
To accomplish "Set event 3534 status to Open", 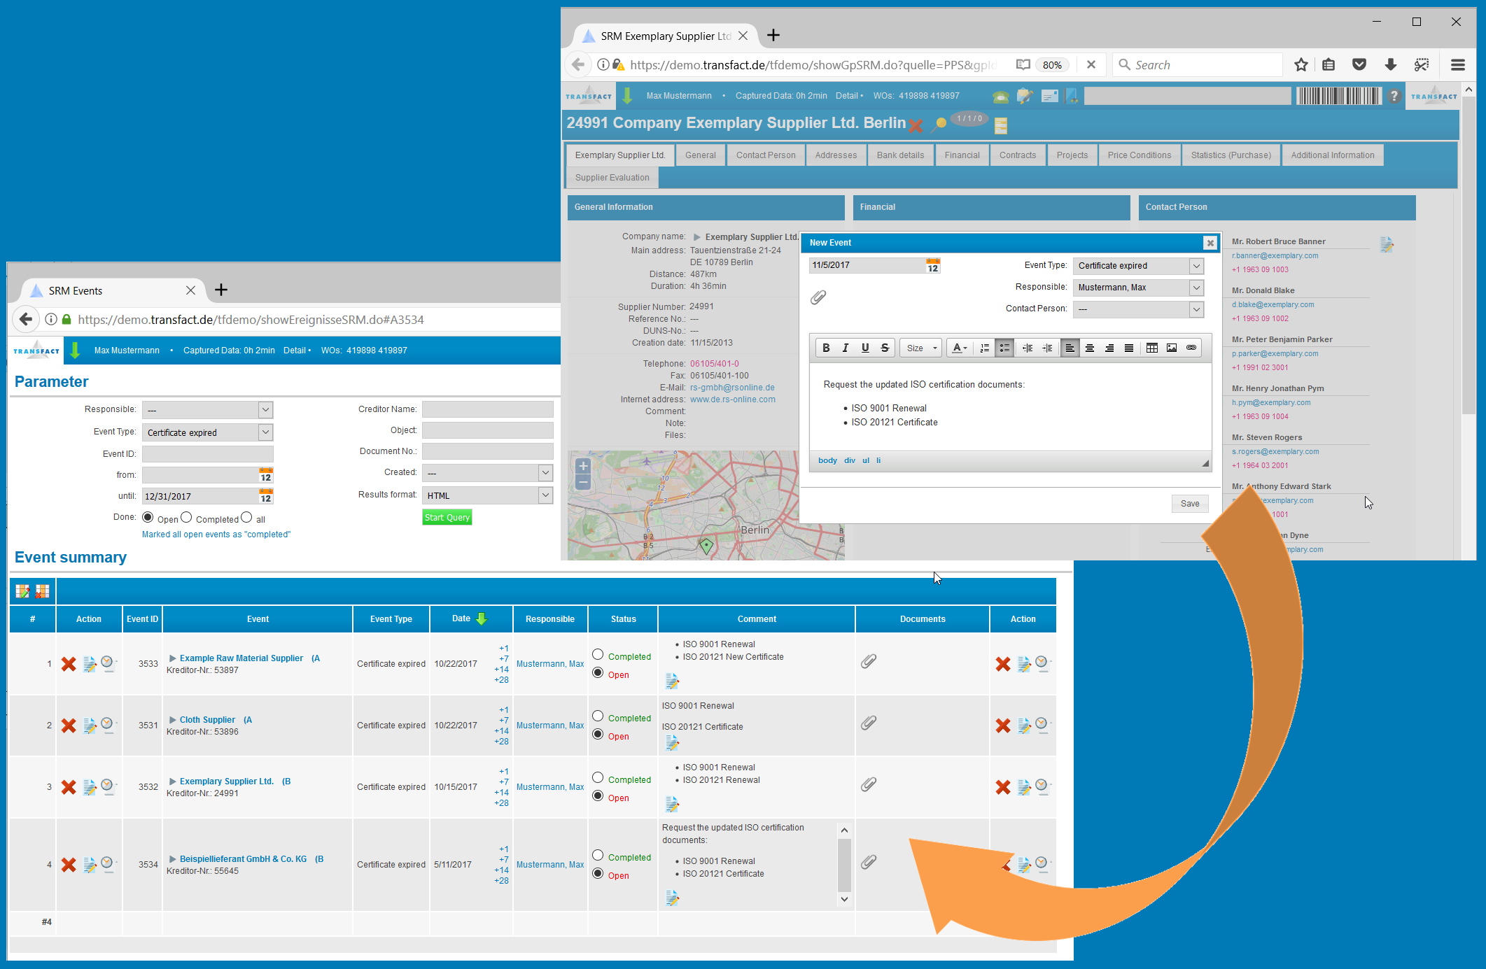I will (598, 873).
